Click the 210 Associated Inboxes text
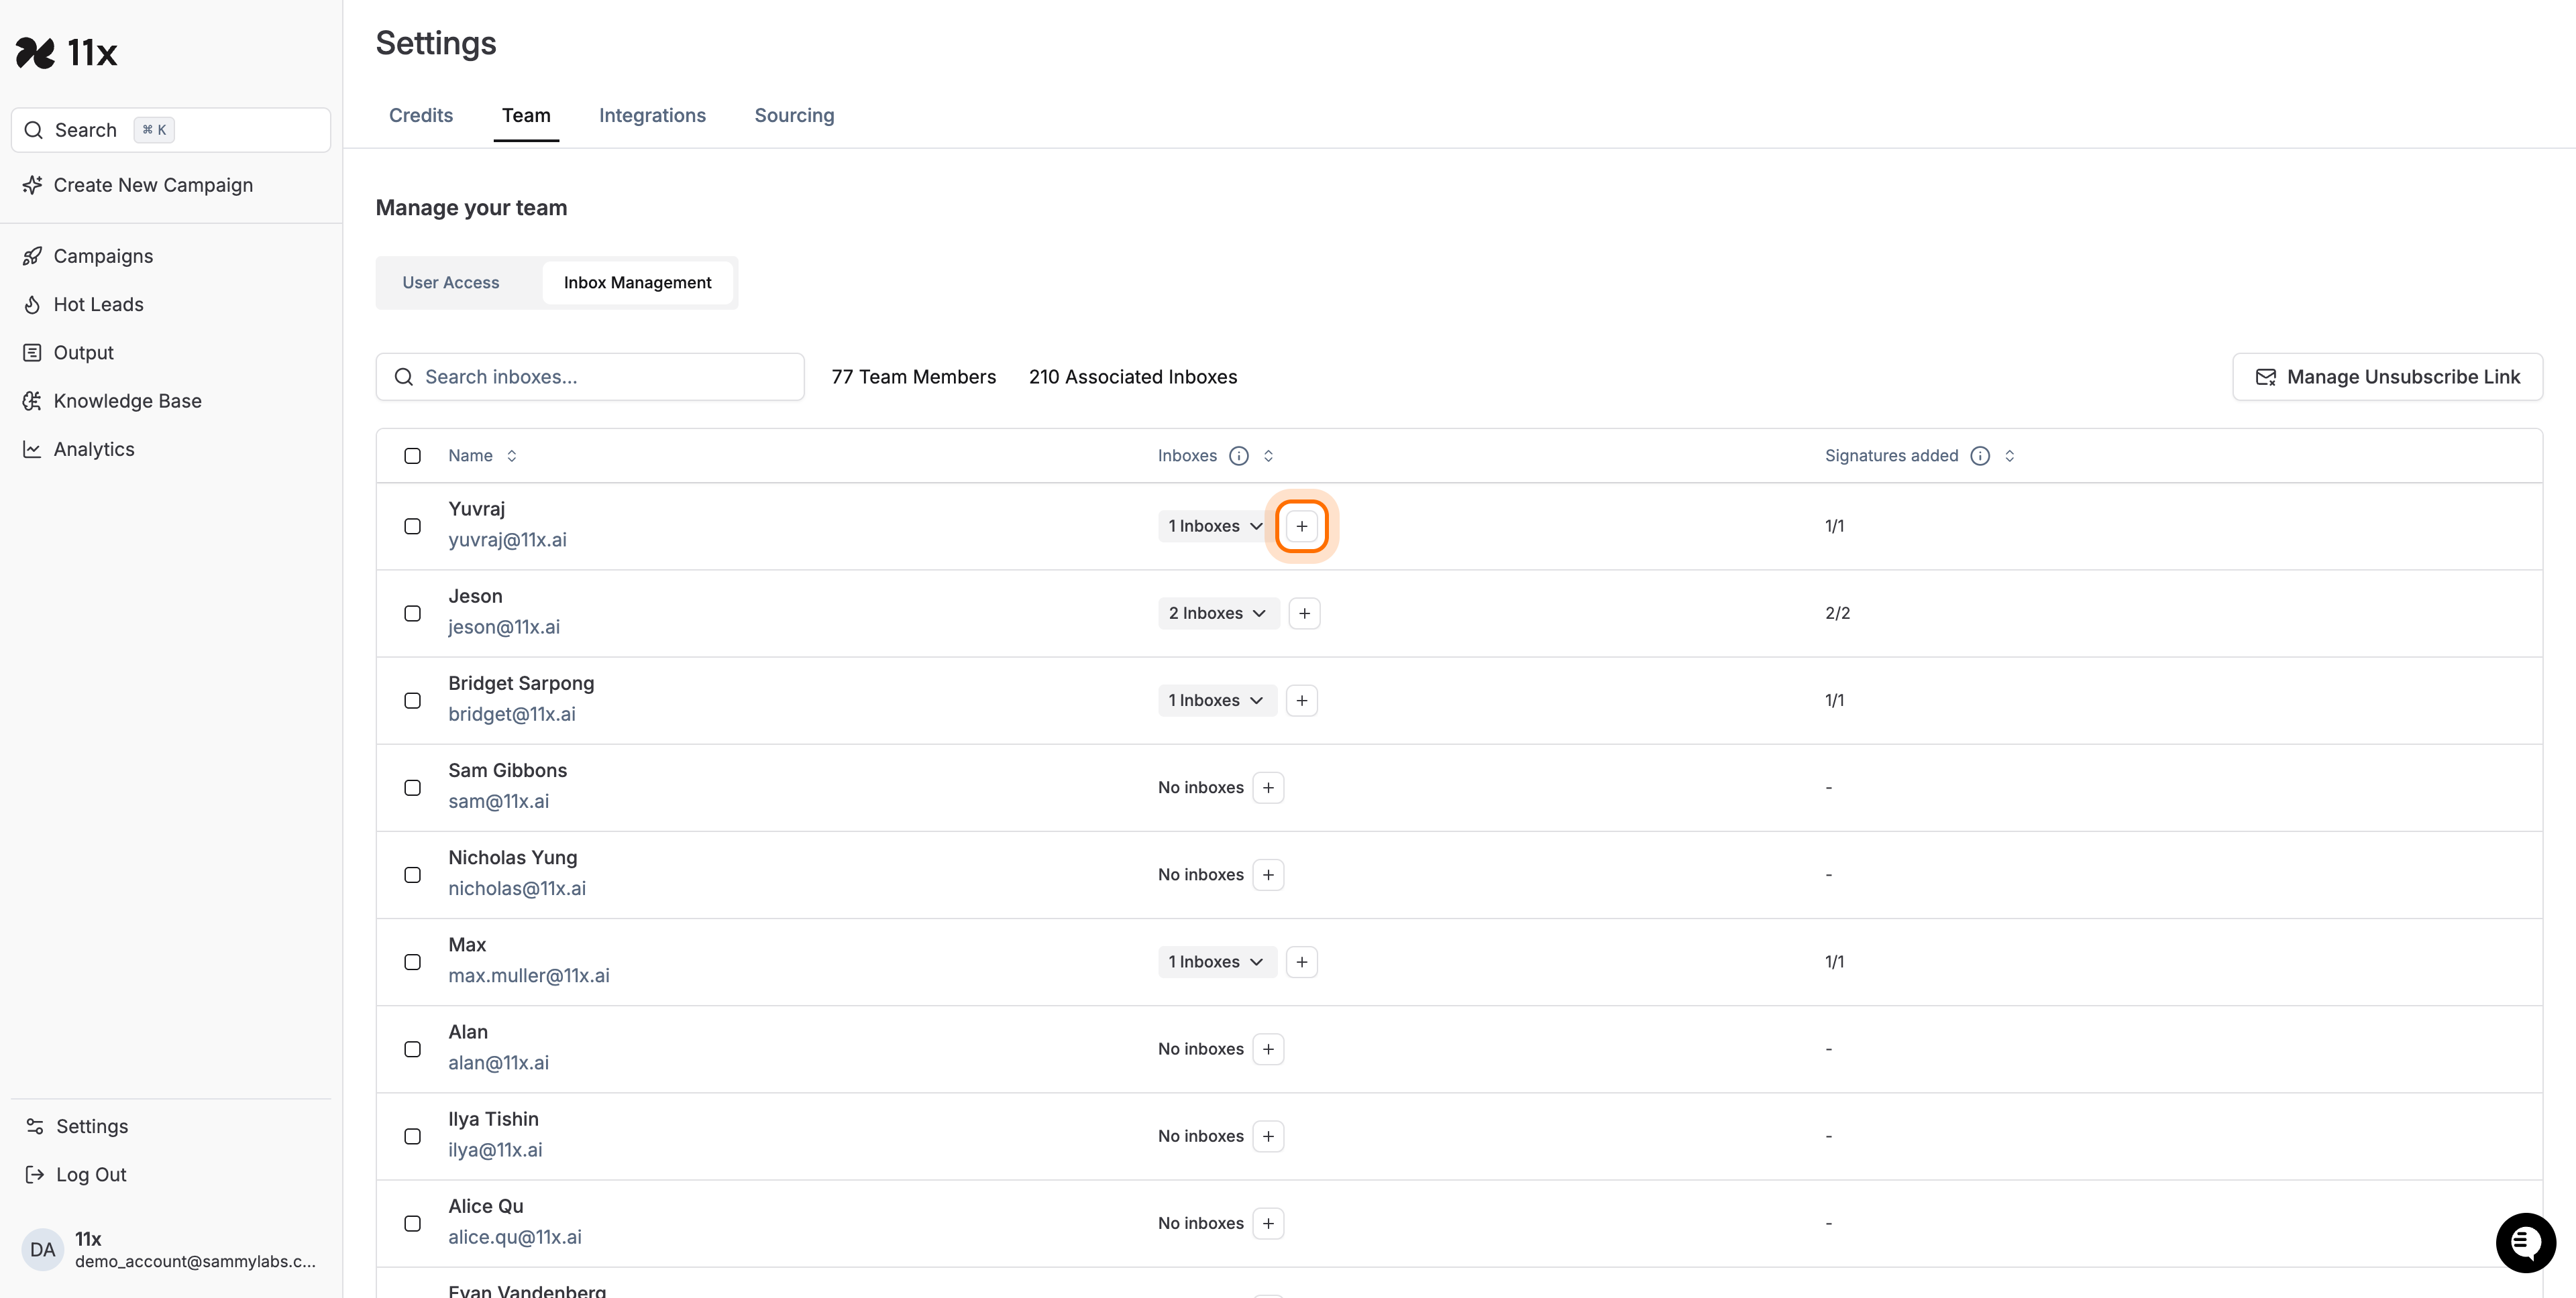2576x1298 pixels. point(1133,377)
